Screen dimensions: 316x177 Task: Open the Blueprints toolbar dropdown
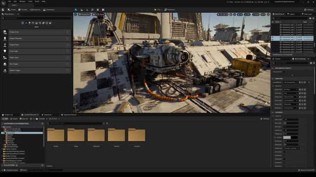tap(35, 10)
